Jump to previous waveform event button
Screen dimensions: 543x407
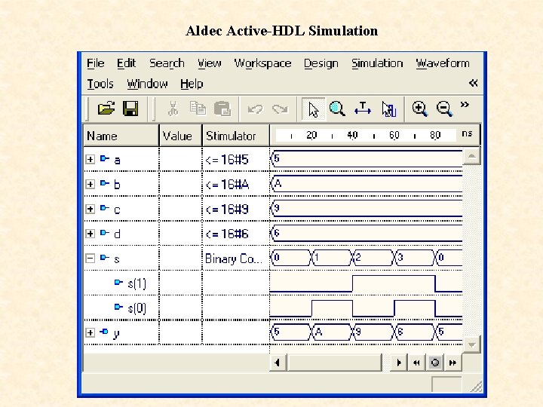coord(416,363)
